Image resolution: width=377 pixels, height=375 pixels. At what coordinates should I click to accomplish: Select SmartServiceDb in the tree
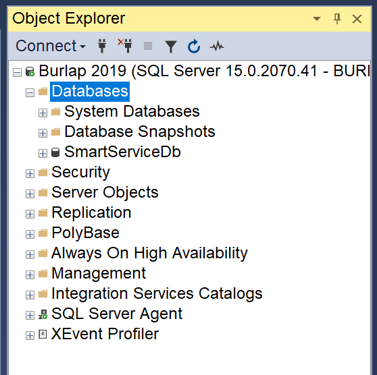tap(122, 152)
